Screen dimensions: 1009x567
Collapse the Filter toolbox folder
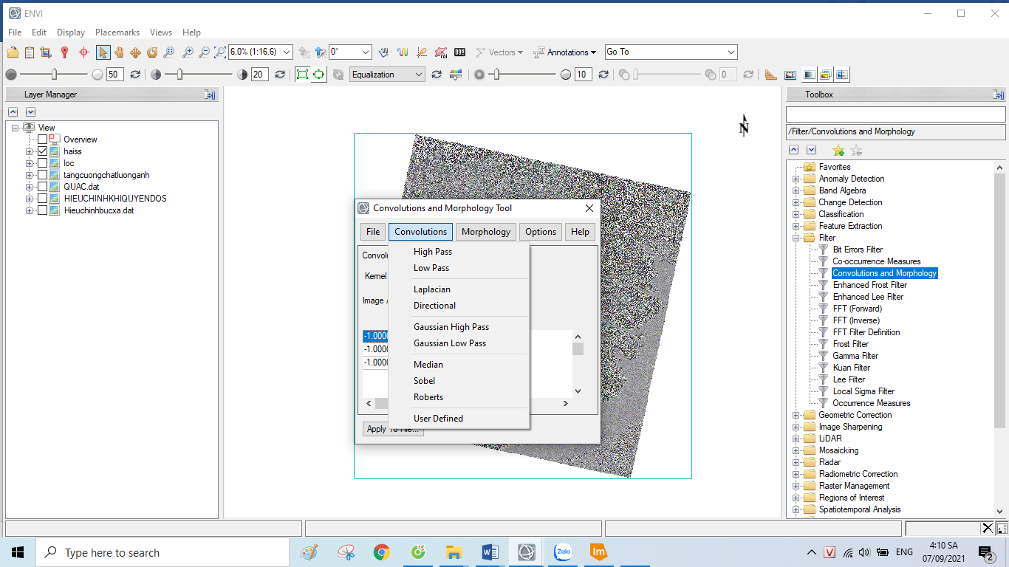[796, 238]
